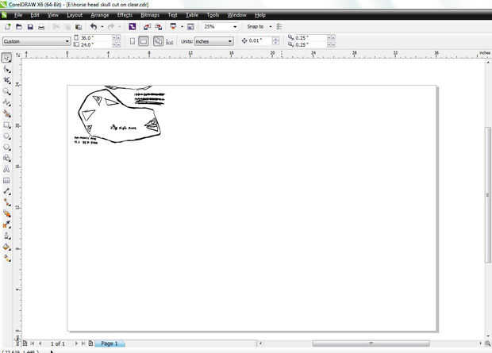492x353 pixels.
Task: Select the Zoom tool in the toolbox
Action: click(x=6, y=91)
